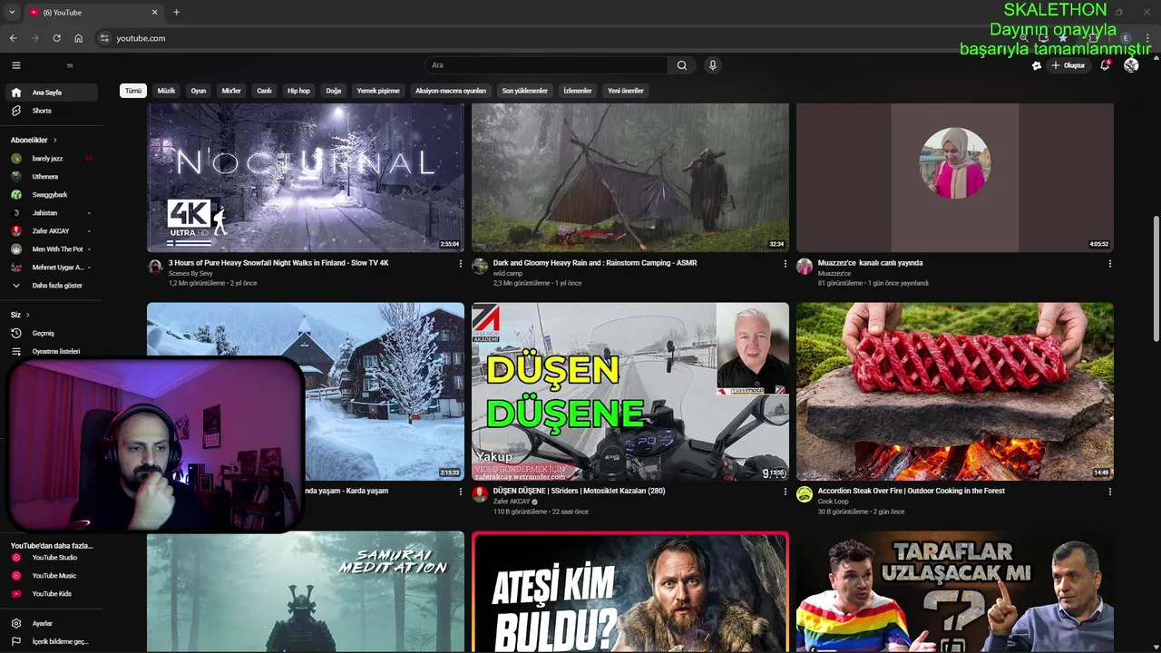1161x653 pixels.
Task: Play DÜŞEN DÜŞENE motorcycle thumbnail
Action: coord(630,391)
